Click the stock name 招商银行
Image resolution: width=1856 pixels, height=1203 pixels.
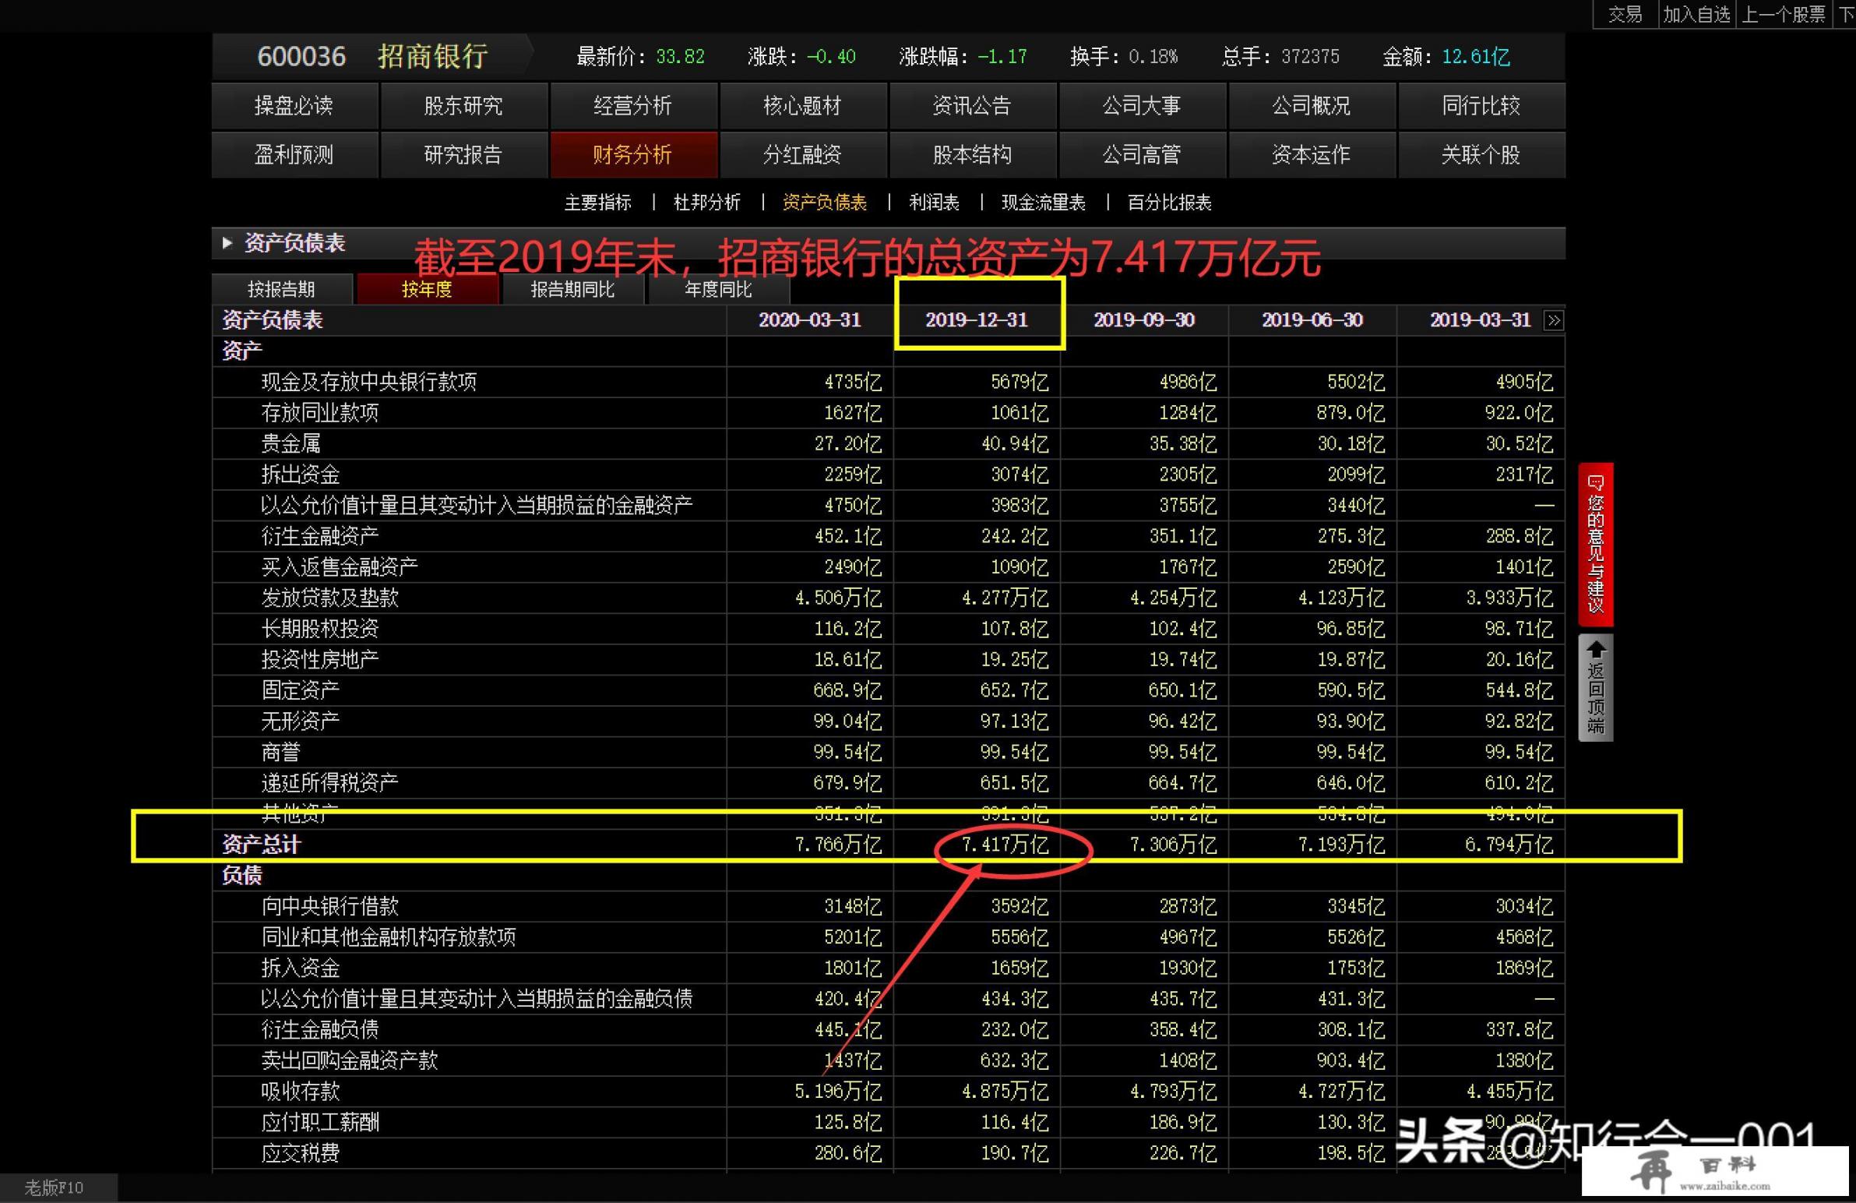pyautogui.click(x=433, y=56)
